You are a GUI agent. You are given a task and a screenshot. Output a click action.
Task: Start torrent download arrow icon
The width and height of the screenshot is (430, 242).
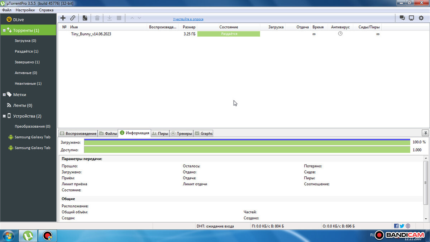pos(110,18)
